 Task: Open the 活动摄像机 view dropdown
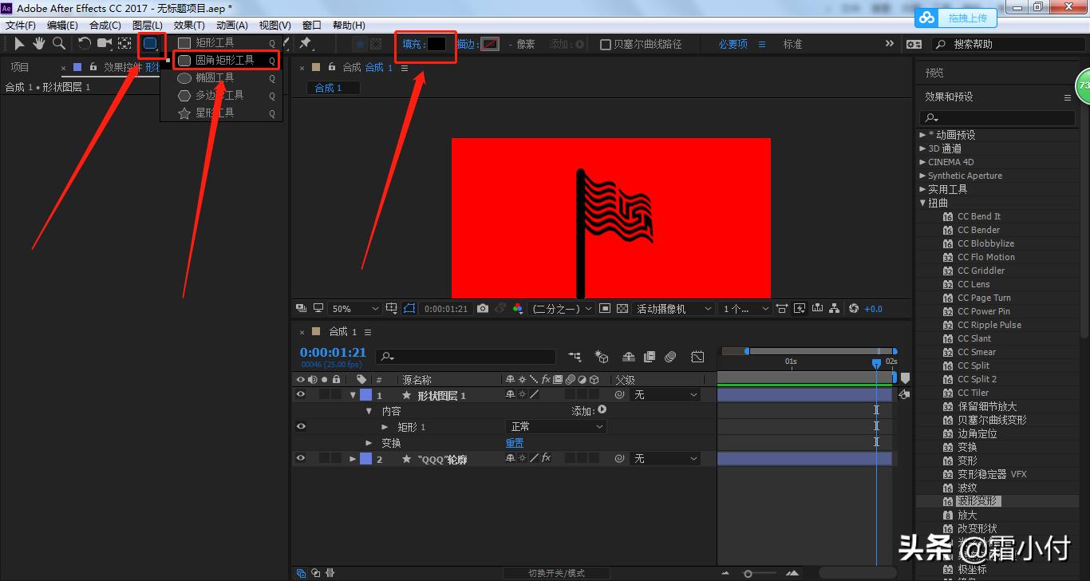[x=674, y=309]
